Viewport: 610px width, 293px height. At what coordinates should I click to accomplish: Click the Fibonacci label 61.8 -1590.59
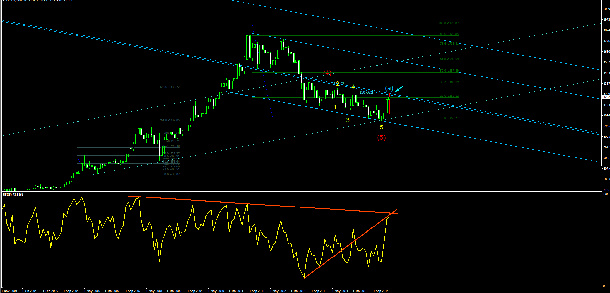coord(449,59)
